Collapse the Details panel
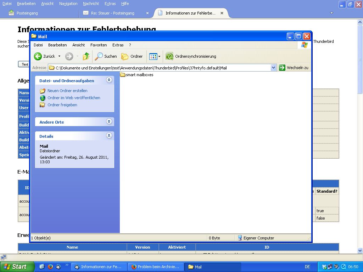 pyautogui.click(x=109, y=136)
